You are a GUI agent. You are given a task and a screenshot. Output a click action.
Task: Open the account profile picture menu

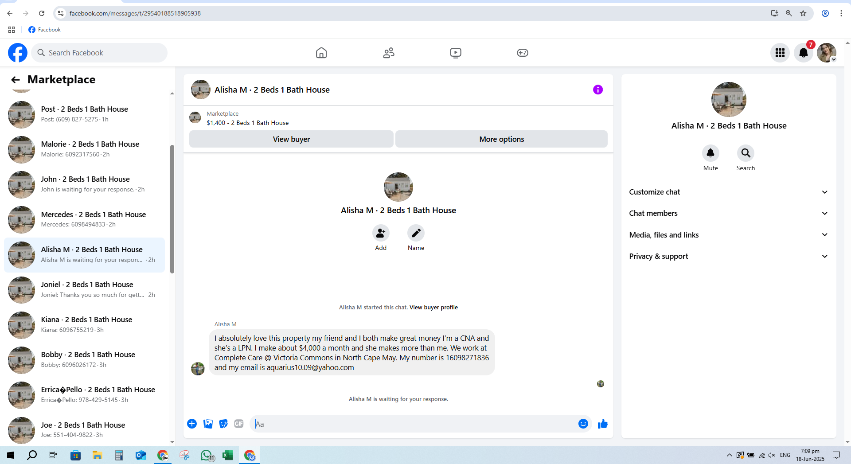click(827, 53)
